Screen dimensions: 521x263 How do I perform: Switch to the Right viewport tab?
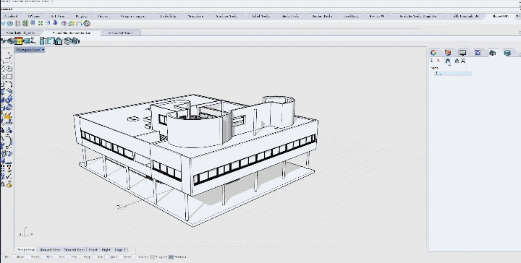tap(106, 249)
